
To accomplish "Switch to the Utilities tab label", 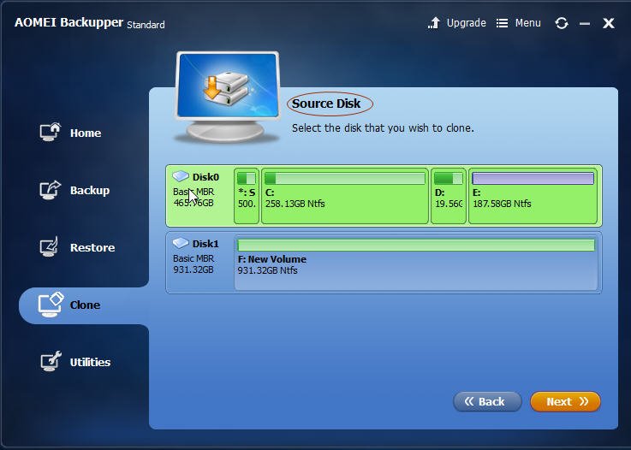I will pos(90,362).
